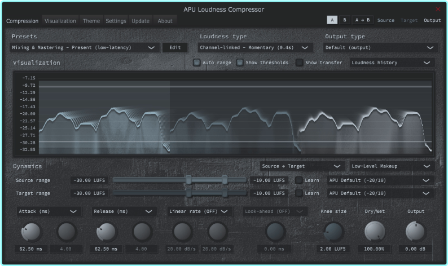Click the Source range upper slider handle
Viewport: 448px width, 266px height.
point(225,180)
